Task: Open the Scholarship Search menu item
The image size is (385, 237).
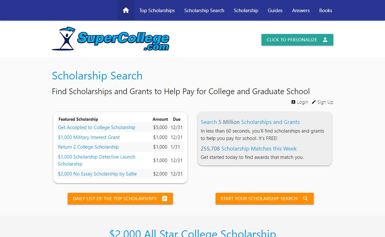Action: [204, 10]
